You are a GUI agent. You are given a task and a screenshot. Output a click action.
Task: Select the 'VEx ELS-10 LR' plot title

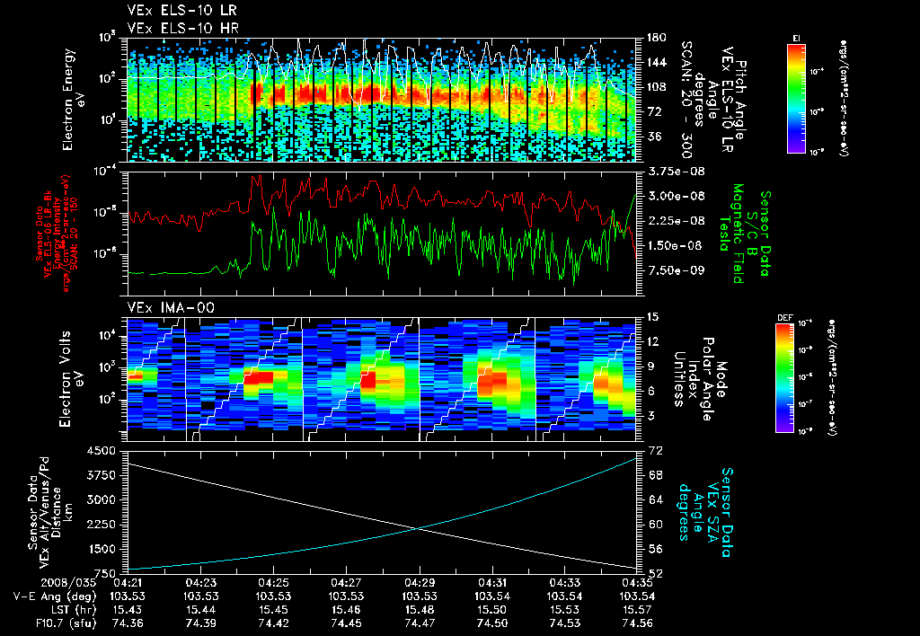[x=181, y=11]
